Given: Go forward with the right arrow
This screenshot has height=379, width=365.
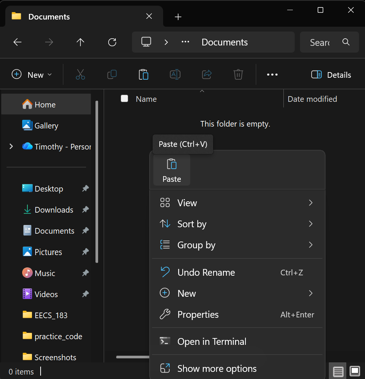Looking at the screenshot, I should coord(49,42).
